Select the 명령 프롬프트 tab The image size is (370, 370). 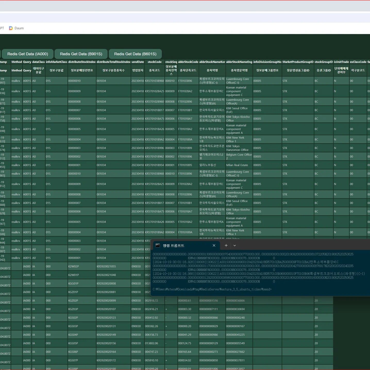[x=186, y=245]
